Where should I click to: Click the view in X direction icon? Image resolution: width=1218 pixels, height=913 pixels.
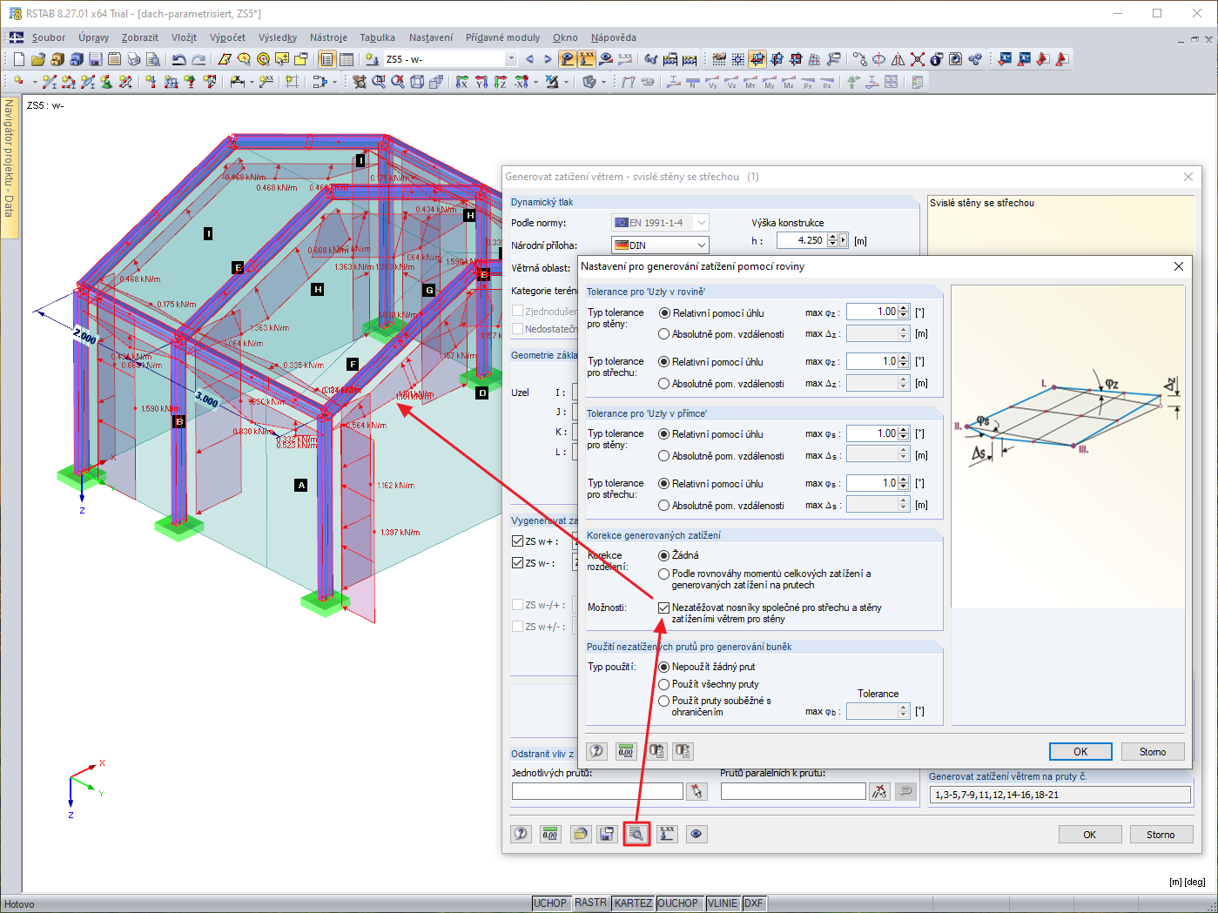click(x=462, y=82)
